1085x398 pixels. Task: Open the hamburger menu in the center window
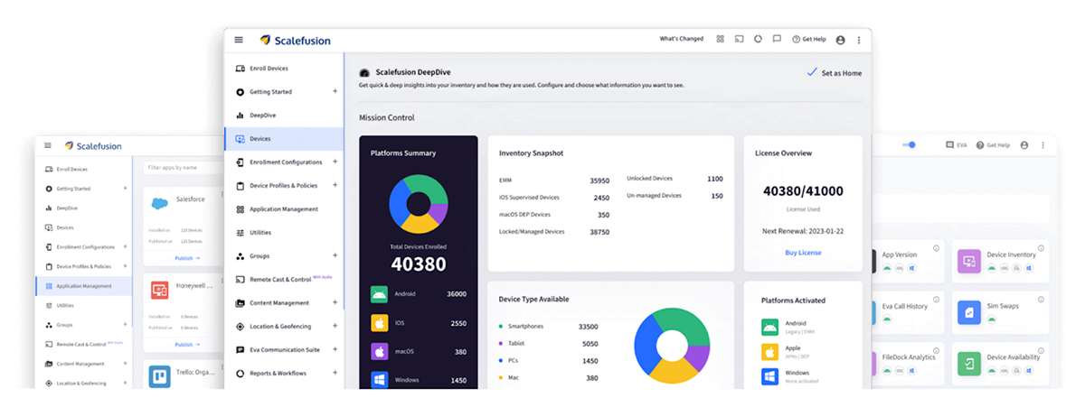coord(239,40)
